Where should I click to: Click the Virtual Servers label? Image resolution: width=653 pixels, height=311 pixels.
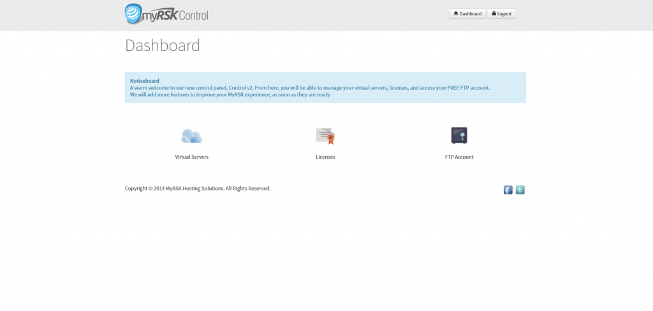pos(191,157)
